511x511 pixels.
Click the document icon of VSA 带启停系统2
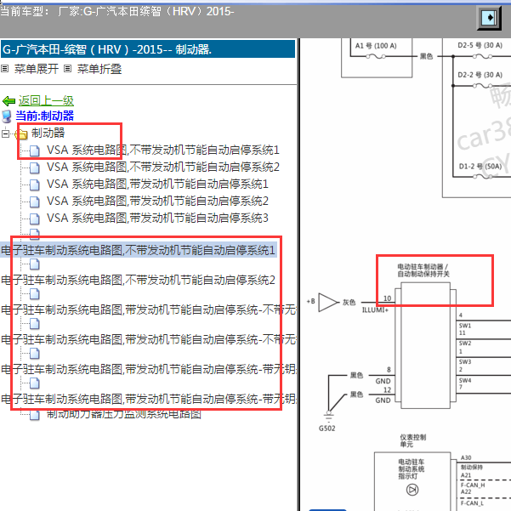pyautogui.click(x=35, y=202)
